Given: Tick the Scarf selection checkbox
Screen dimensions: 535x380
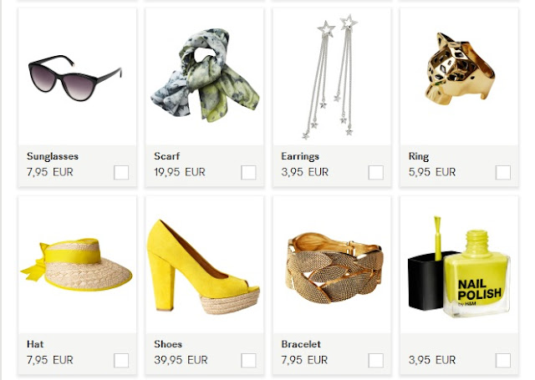Looking at the screenshot, I should (x=248, y=172).
